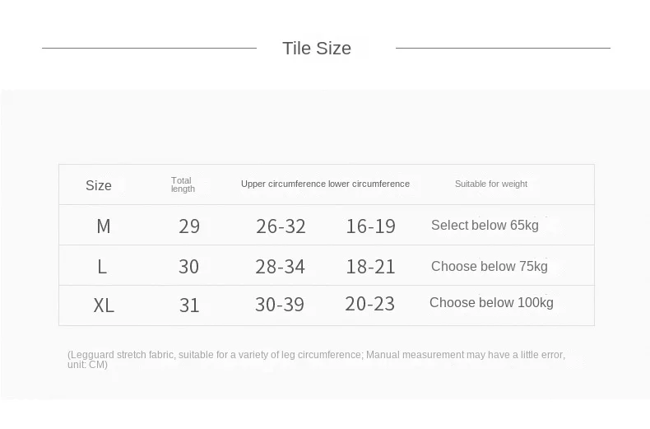Select the XL size cell
This screenshot has width=650, height=429.
[x=104, y=305]
